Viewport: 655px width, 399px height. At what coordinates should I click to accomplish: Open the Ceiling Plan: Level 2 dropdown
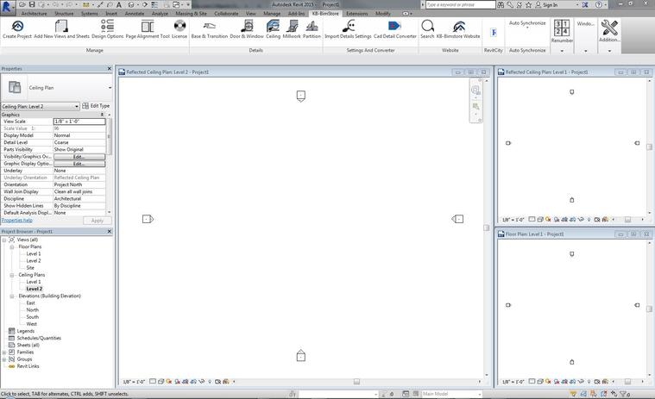[76, 107]
